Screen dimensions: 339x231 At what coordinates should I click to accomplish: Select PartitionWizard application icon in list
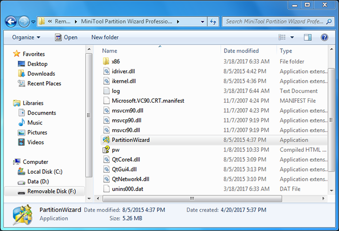(106, 140)
